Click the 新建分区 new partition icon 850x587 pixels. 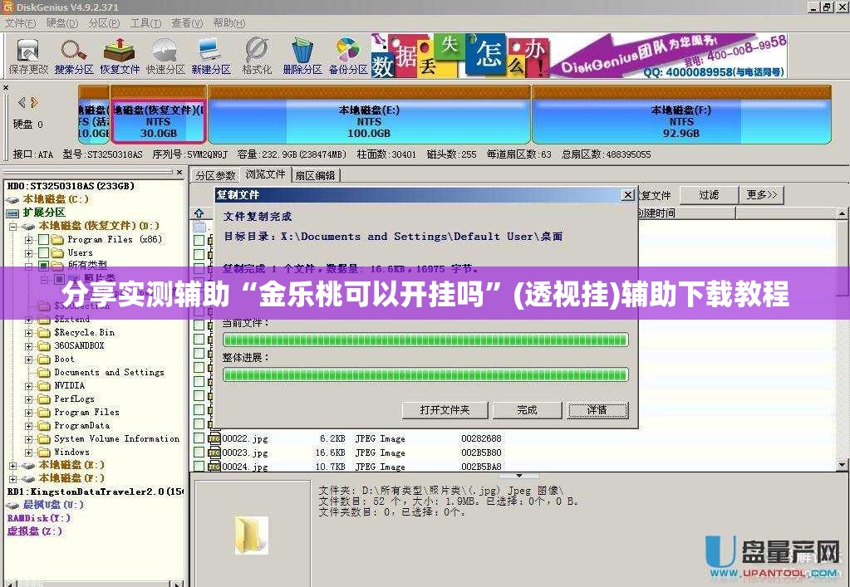click(211, 56)
